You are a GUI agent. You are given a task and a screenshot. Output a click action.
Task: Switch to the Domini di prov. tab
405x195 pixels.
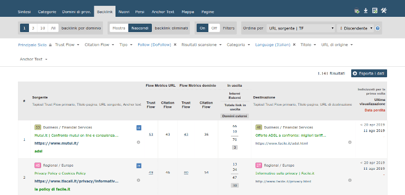tap(76, 12)
